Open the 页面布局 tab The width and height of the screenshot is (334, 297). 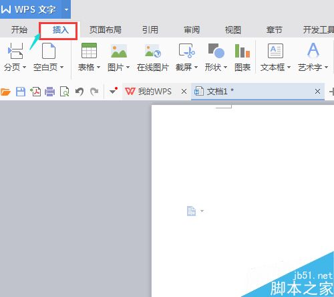click(106, 29)
